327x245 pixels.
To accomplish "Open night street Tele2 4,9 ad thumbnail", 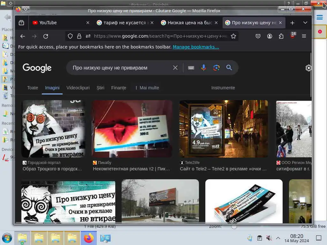I will [x=224, y=129].
